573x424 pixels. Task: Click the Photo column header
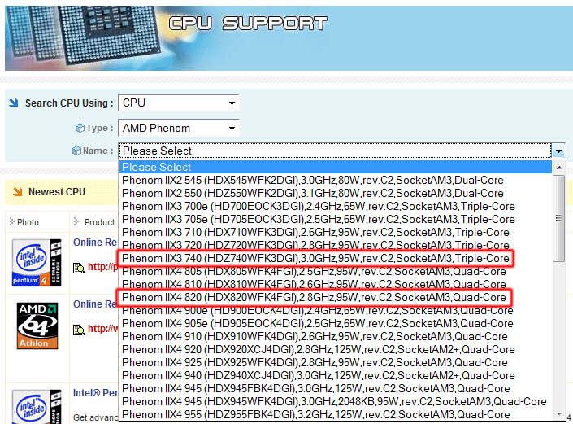tap(28, 222)
